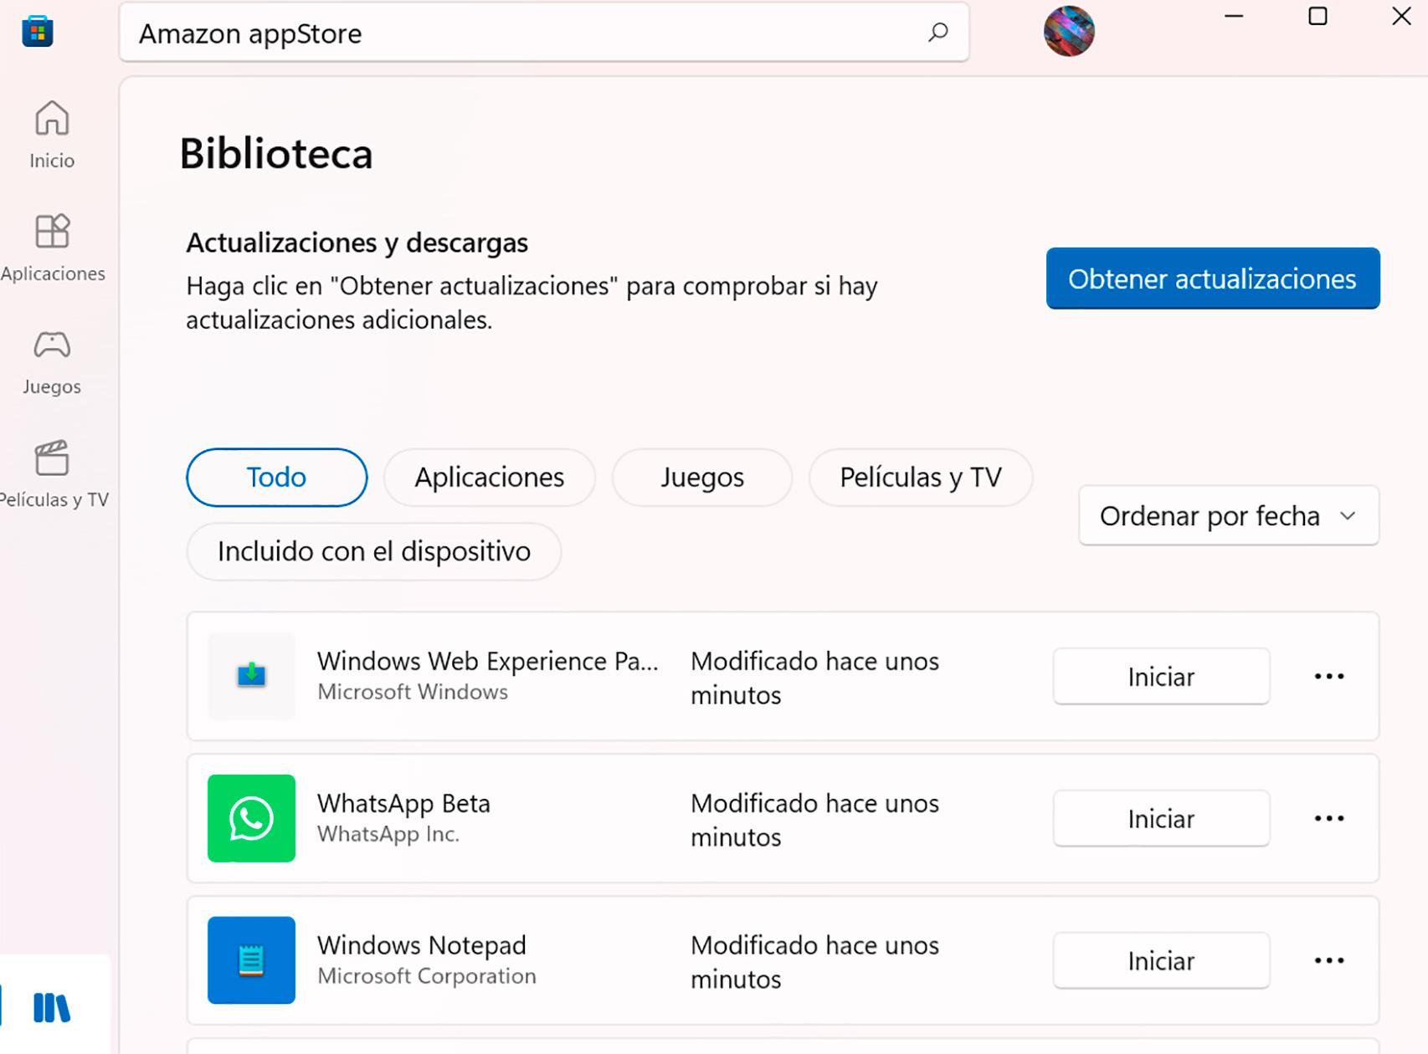The image size is (1428, 1054).
Task: Click the Windows Notepad app icon
Action: [x=251, y=960]
